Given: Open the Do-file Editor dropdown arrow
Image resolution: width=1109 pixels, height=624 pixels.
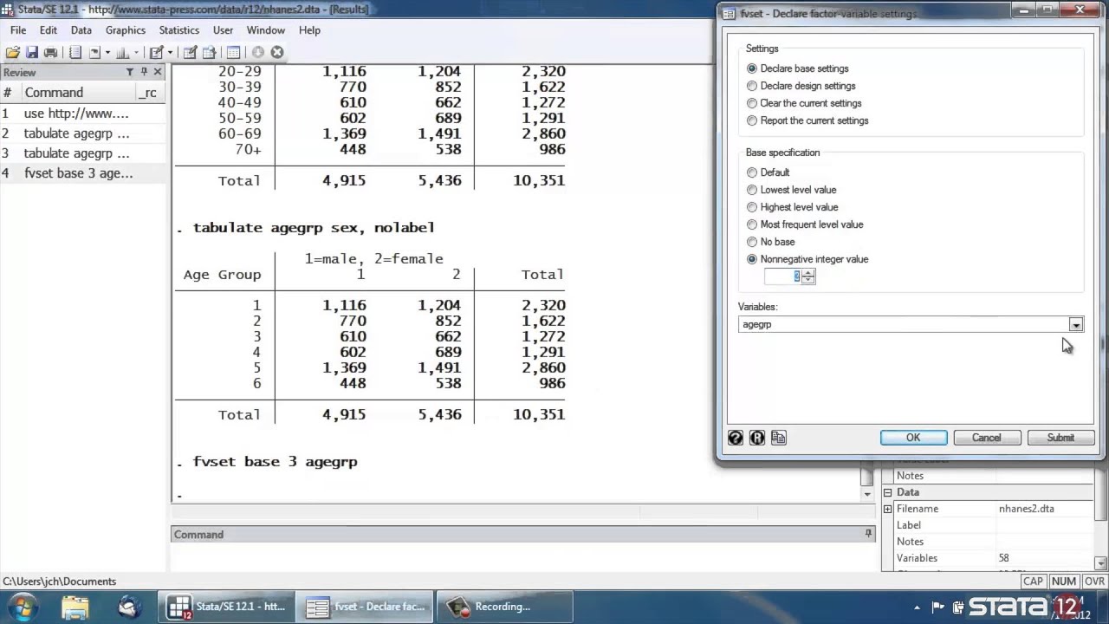Looking at the screenshot, I should (x=169, y=52).
